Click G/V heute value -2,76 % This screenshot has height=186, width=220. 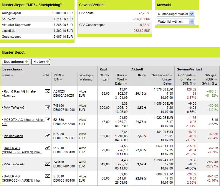tap(145, 13)
